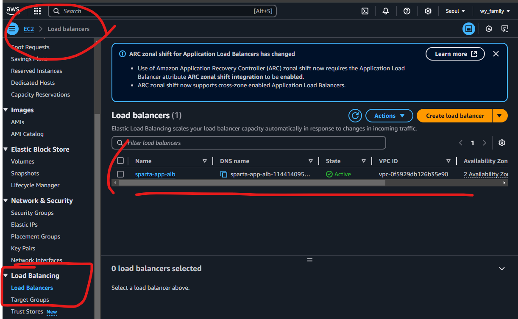Screen dimensions: 518x319
Task: Click the monitor icon at far right
Action: click(x=505, y=29)
